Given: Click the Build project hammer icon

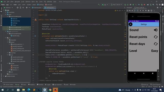Looking at the screenshot, I should (x=99, y=5).
